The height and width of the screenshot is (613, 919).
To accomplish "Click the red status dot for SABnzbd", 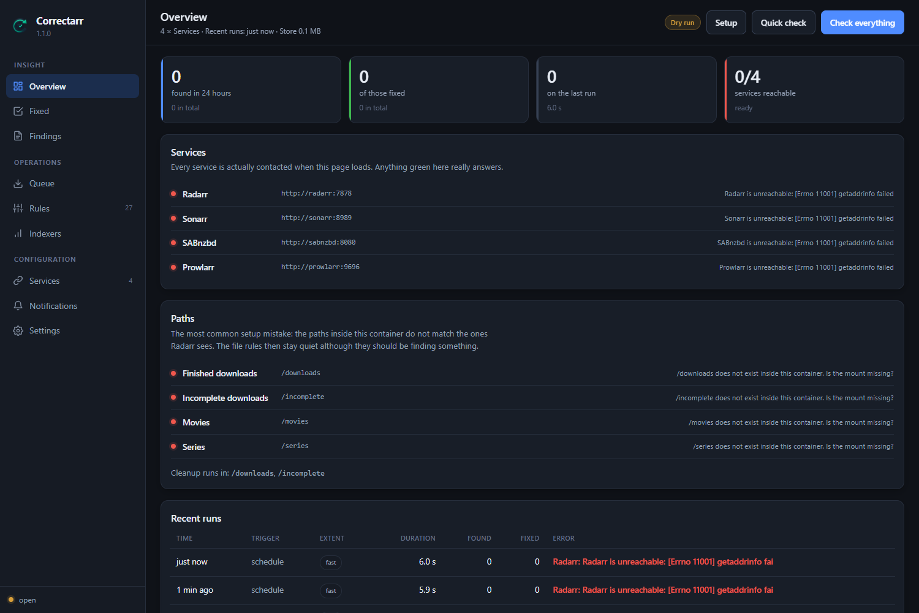I will 173,243.
